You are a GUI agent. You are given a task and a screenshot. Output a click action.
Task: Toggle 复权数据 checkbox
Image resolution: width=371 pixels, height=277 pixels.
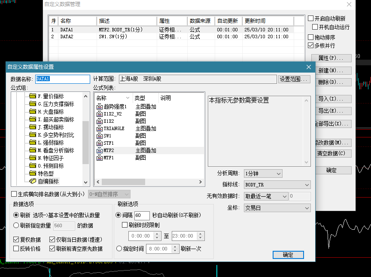16,240
